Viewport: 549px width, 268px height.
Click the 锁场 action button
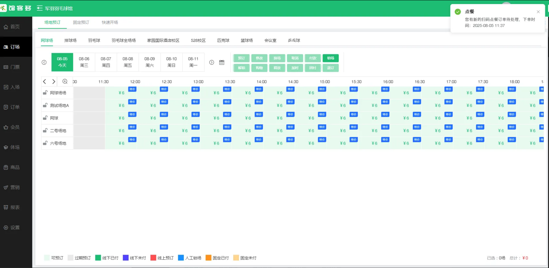point(330,58)
